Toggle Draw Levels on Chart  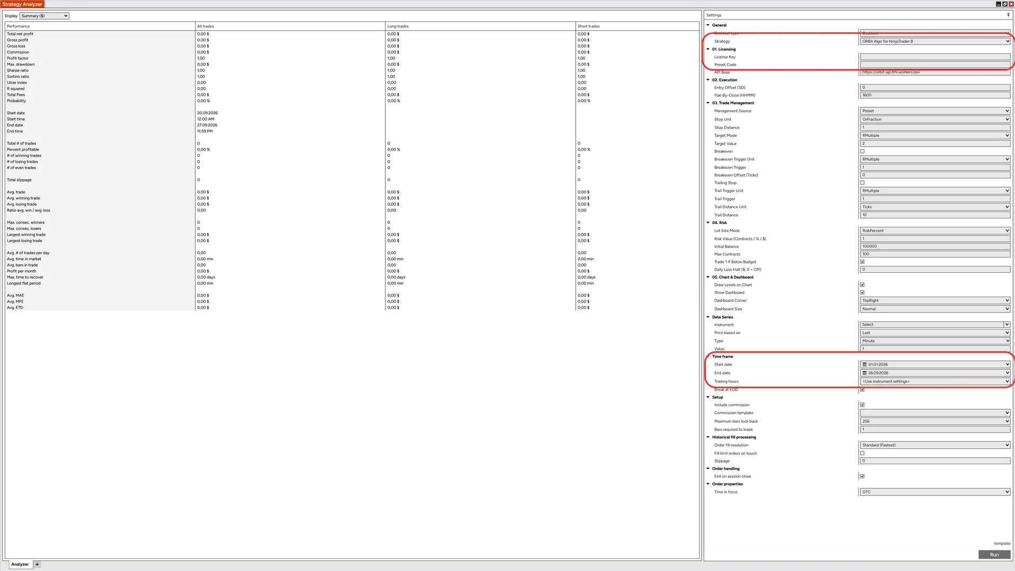click(x=862, y=285)
